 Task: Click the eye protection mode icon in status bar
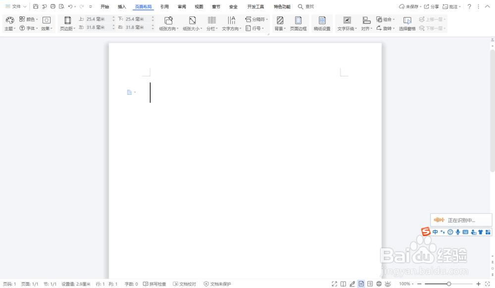click(388, 284)
